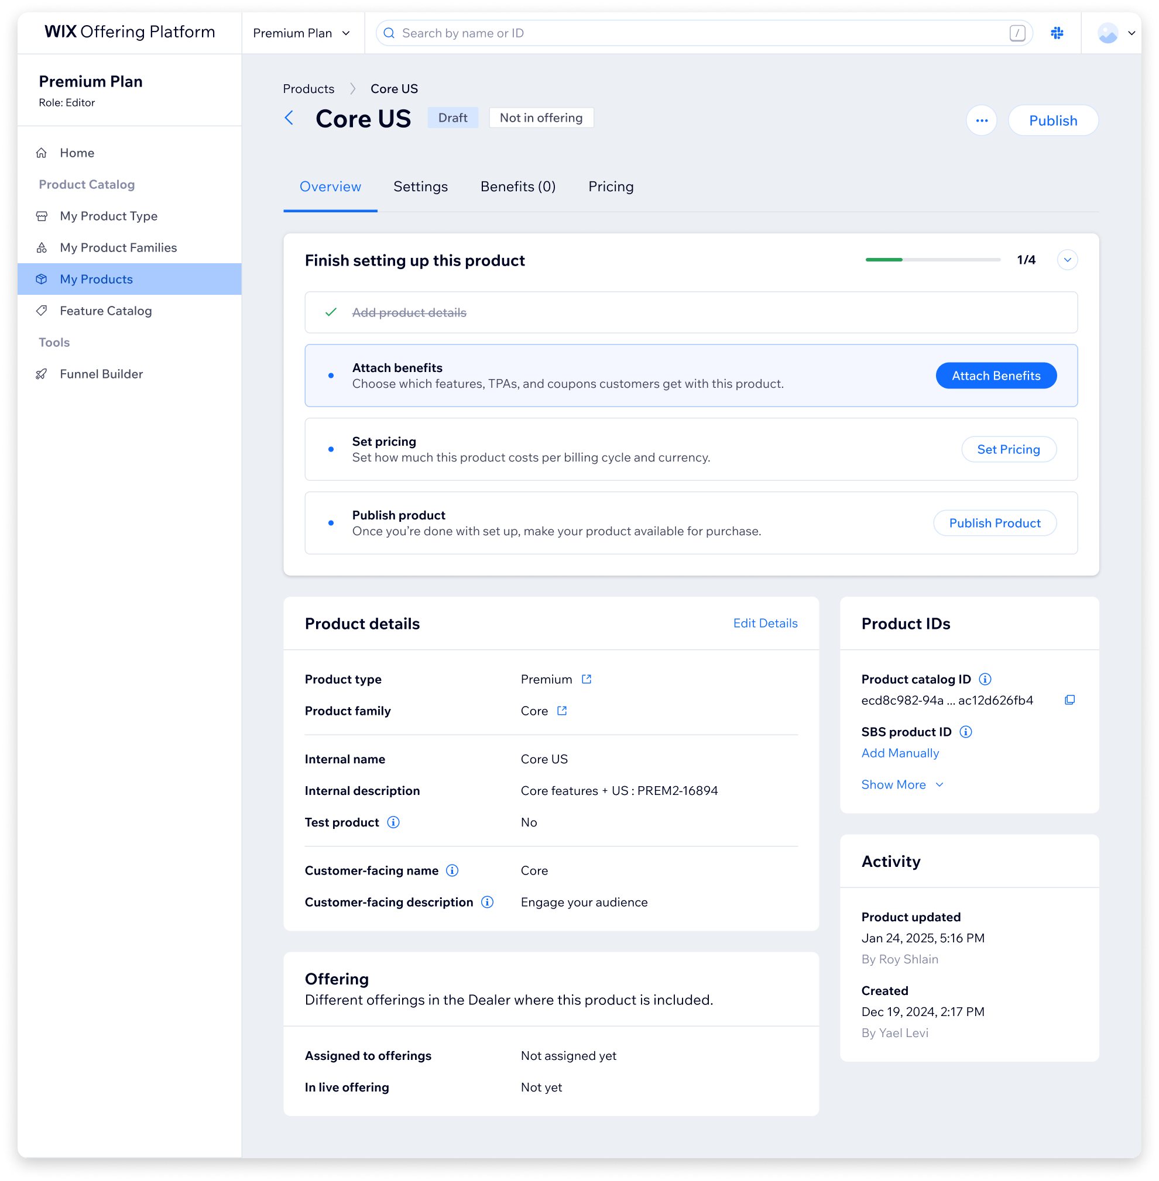Image resolution: width=1159 pixels, height=1181 pixels.
Task: Switch to the Overview tab
Action: click(x=330, y=186)
